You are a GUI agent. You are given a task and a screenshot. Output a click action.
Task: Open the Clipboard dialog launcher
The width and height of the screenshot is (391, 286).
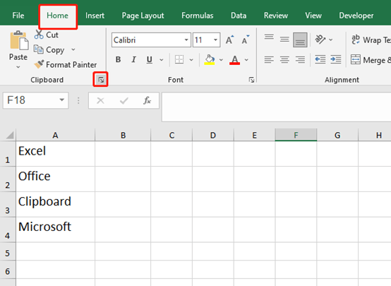point(101,80)
